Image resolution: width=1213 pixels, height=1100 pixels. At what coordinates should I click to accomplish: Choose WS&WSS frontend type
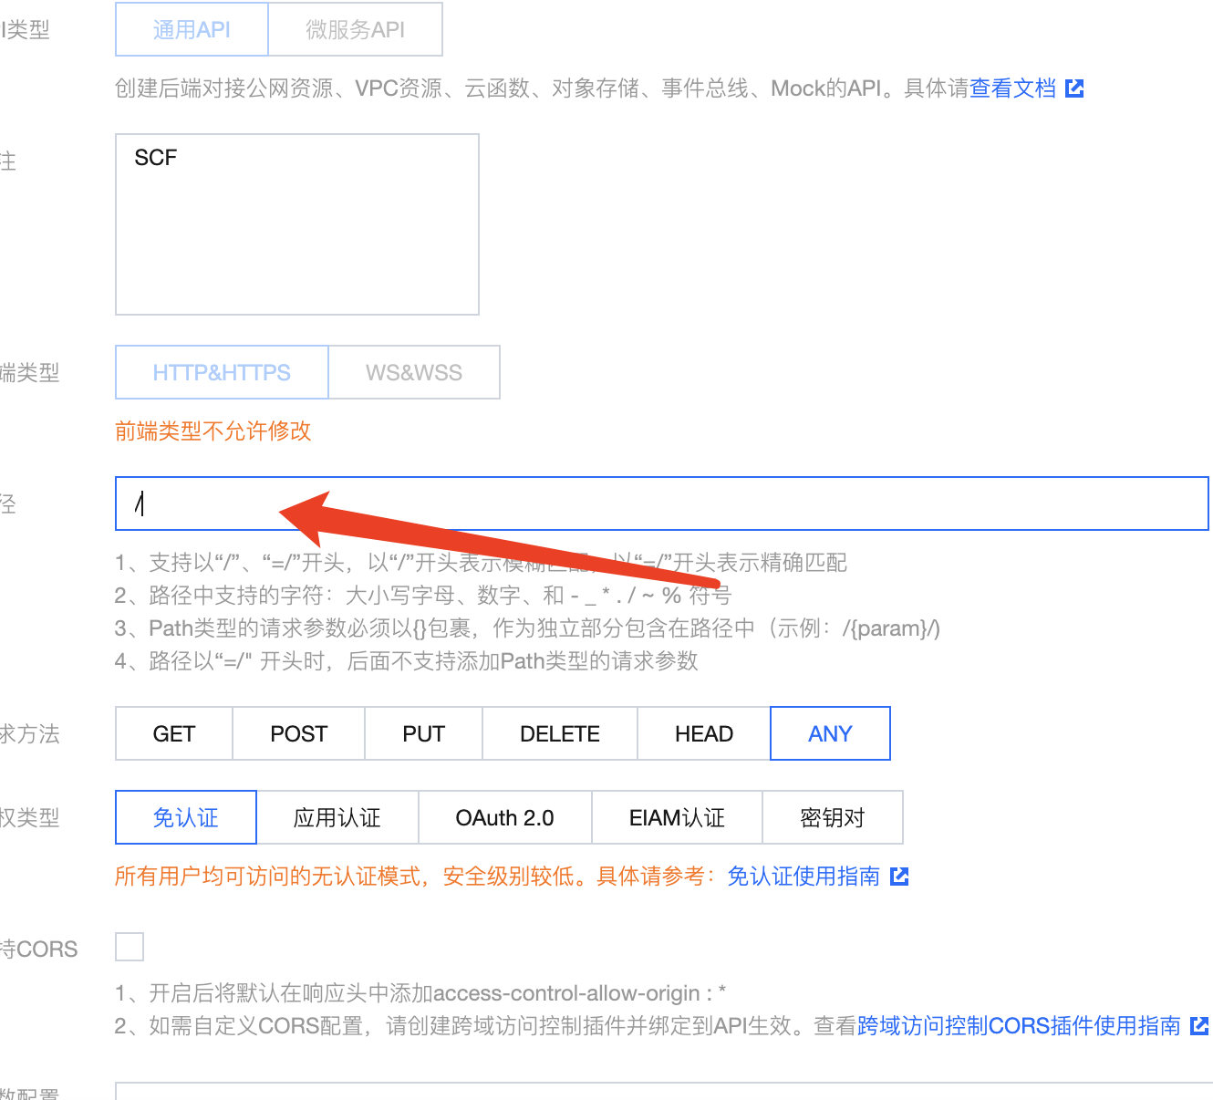[x=413, y=373]
